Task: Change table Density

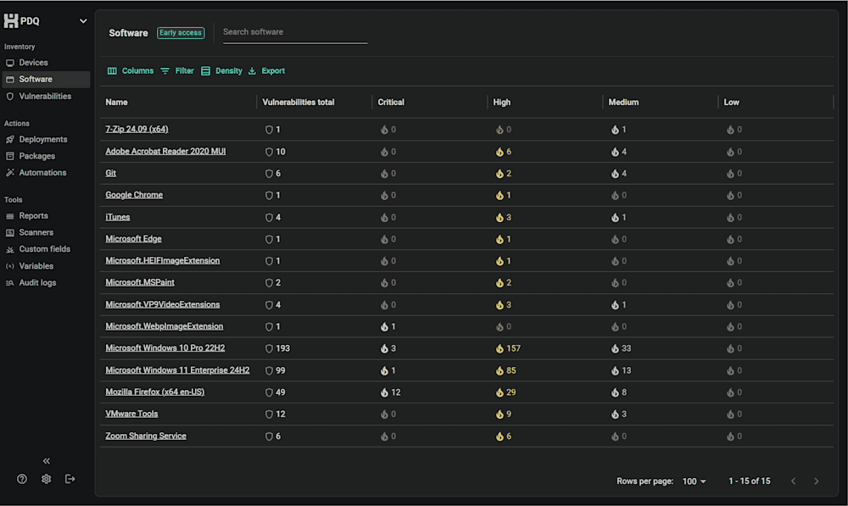Action: [221, 71]
